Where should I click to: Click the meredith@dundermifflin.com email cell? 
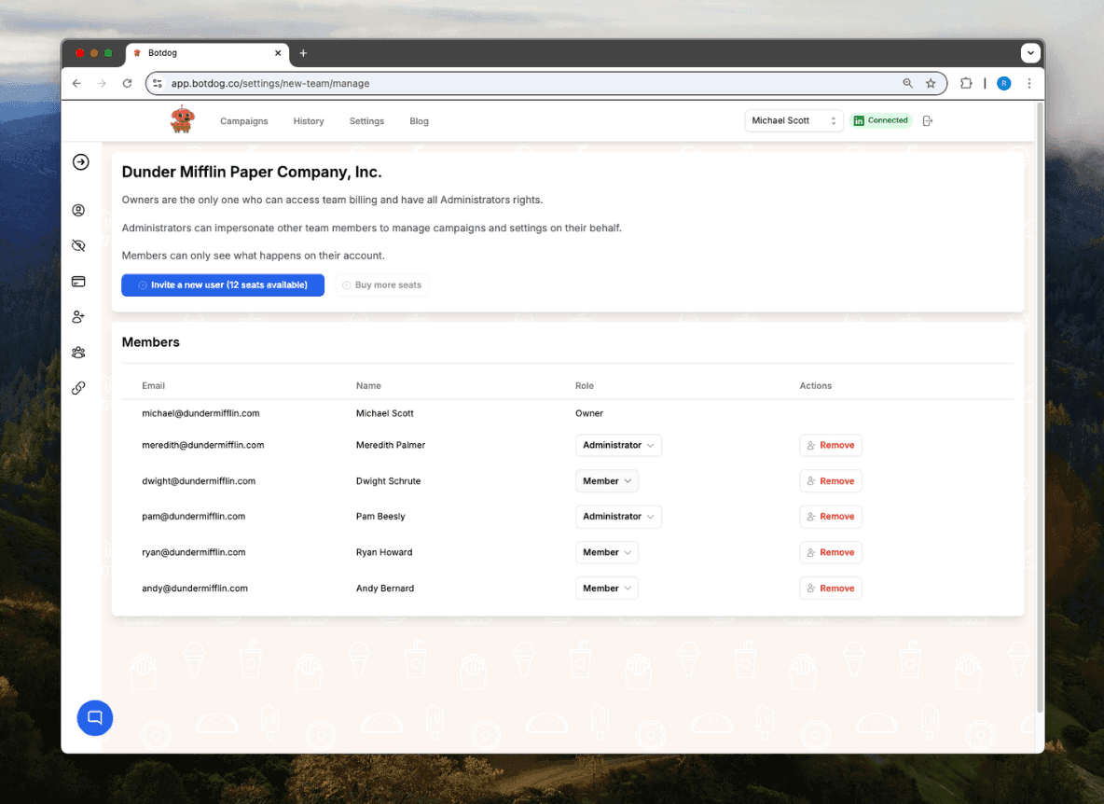202,445
